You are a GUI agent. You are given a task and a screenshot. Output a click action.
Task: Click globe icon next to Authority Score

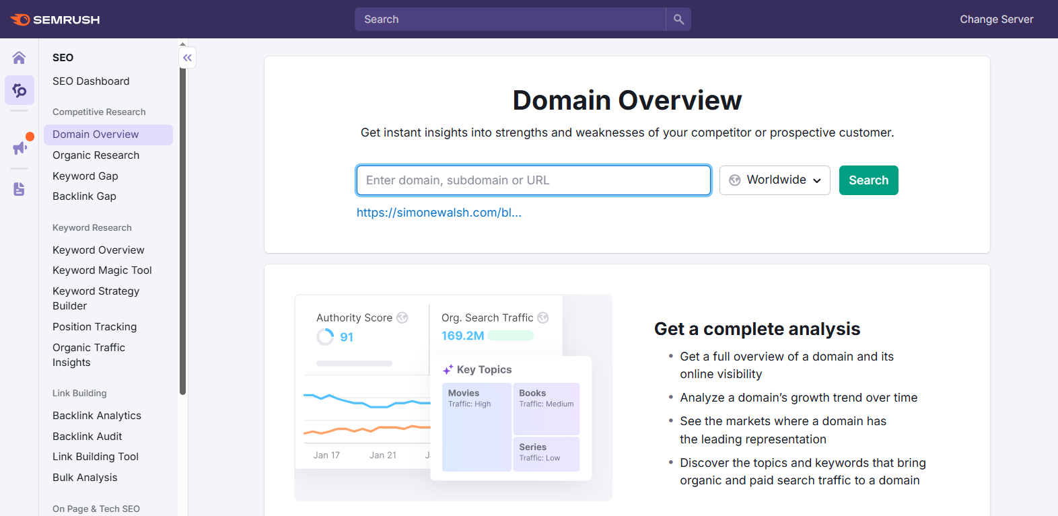(402, 318)
